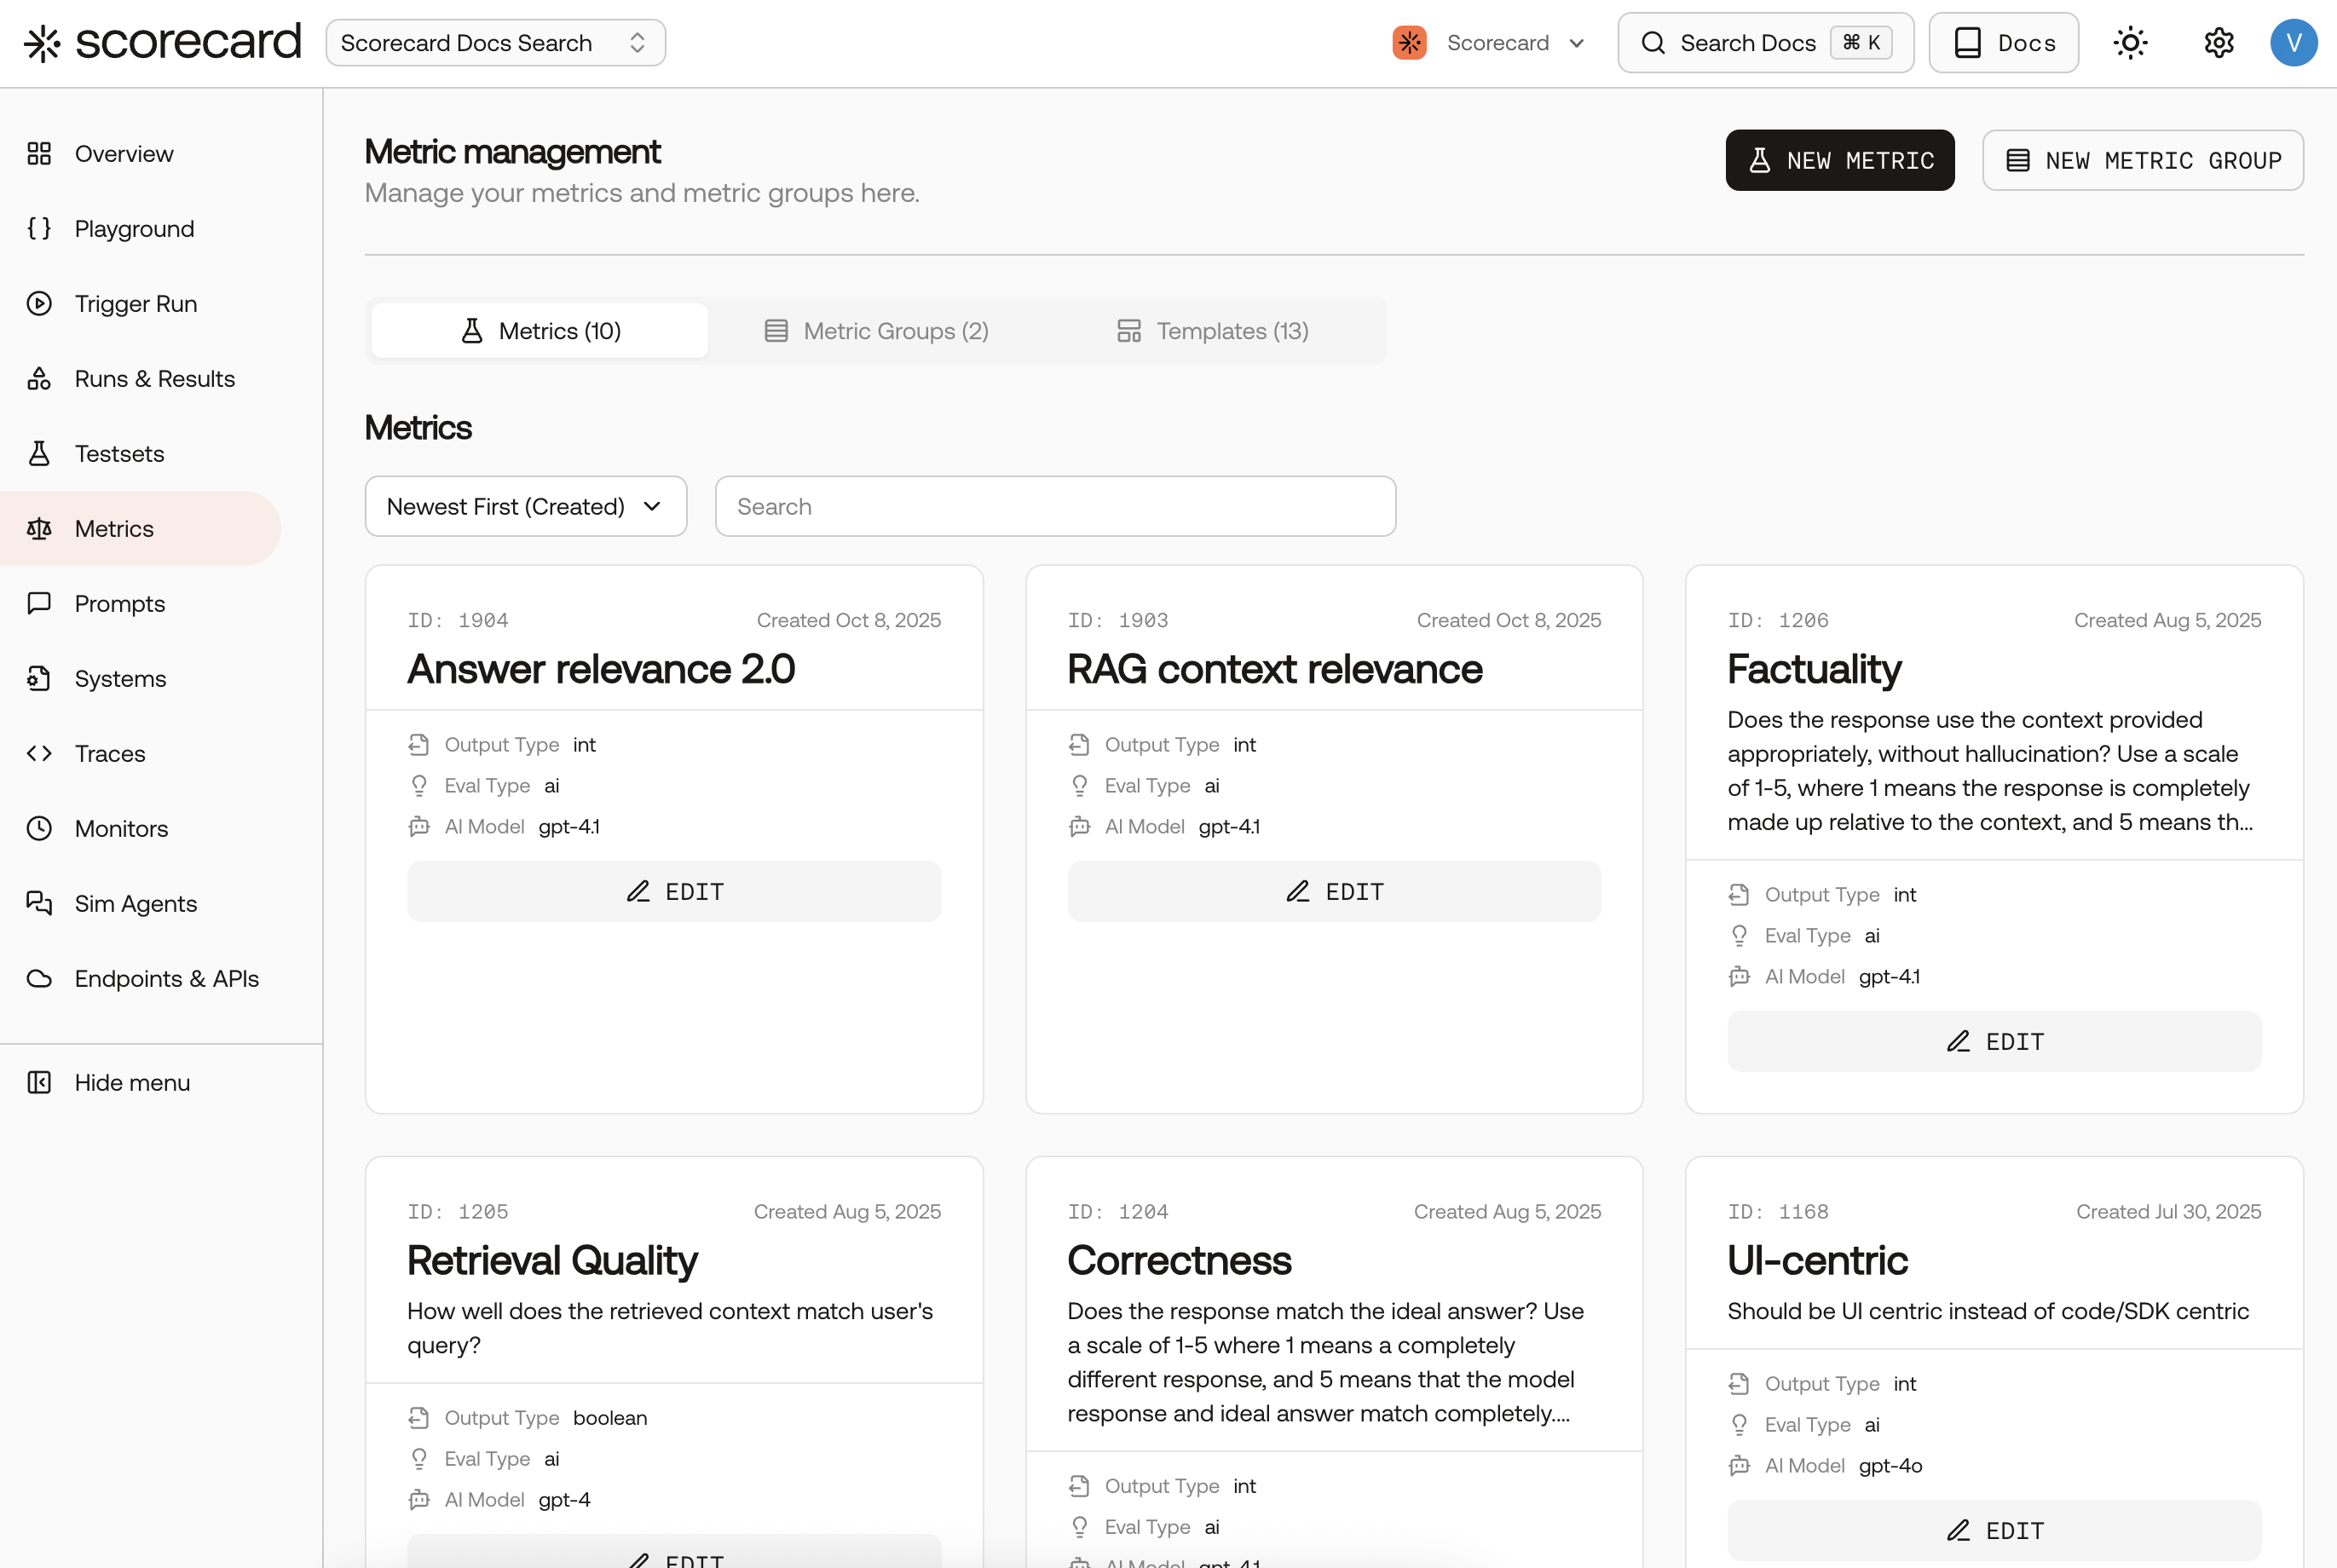Click the pencil icon on UI-centric EDIT

coord(1958,1530)
